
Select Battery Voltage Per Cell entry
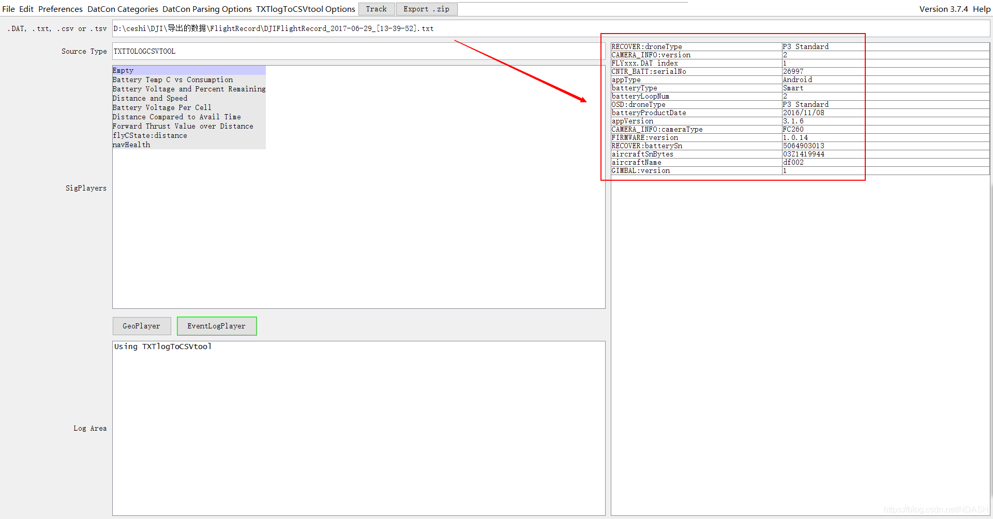point(189,107)
